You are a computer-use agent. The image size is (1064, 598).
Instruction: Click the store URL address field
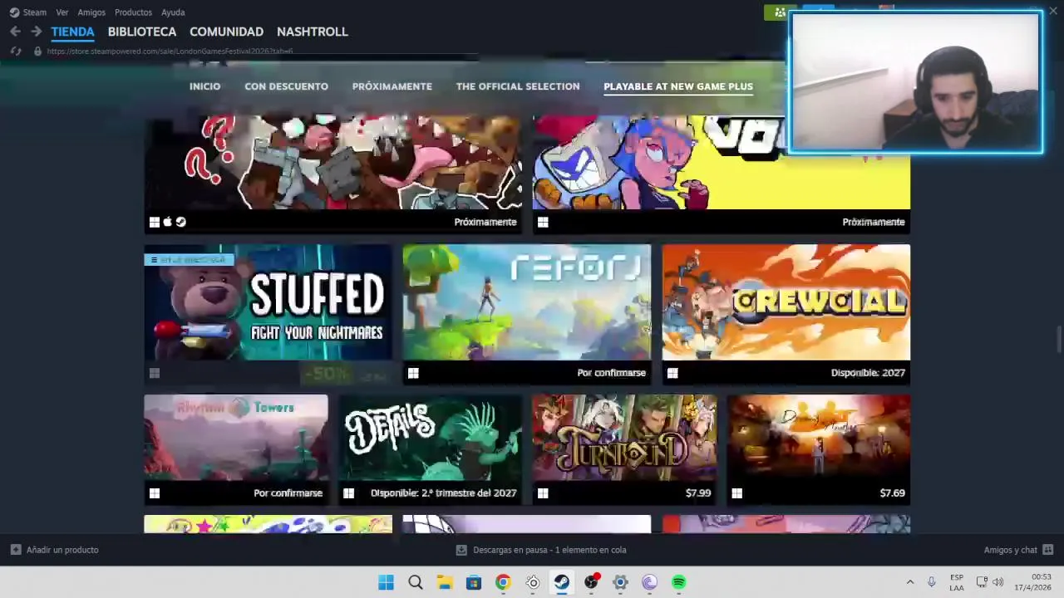point(170,51)
